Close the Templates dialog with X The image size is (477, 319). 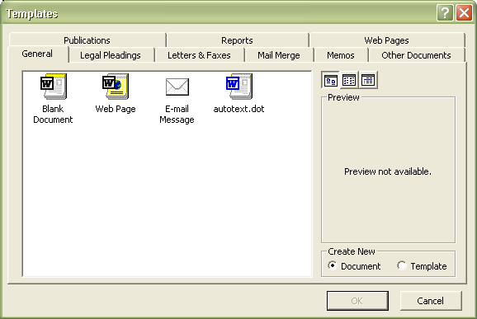[464, 13]
